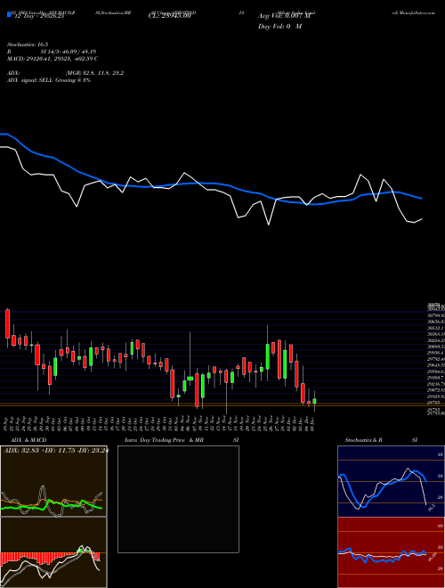
Task: Open the blue Stochastics chart thumbnail
Action: [391, 481]
